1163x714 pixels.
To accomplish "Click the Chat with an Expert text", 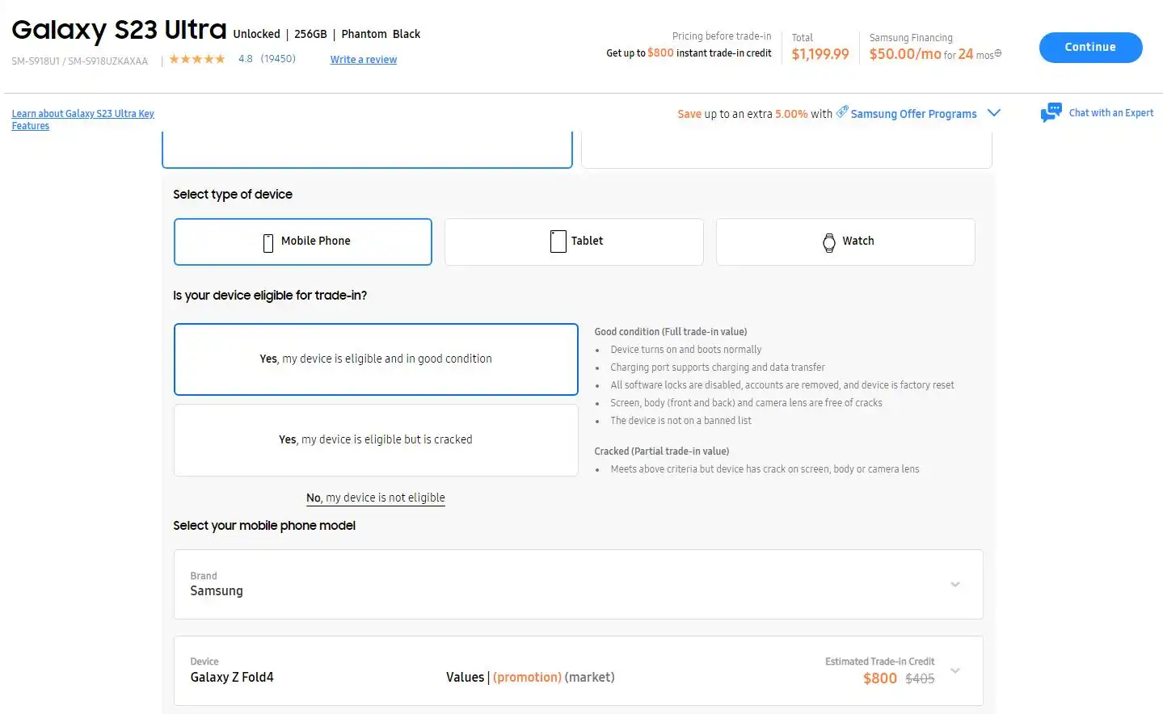I will pyautogui.click(x=1110, y=113).
